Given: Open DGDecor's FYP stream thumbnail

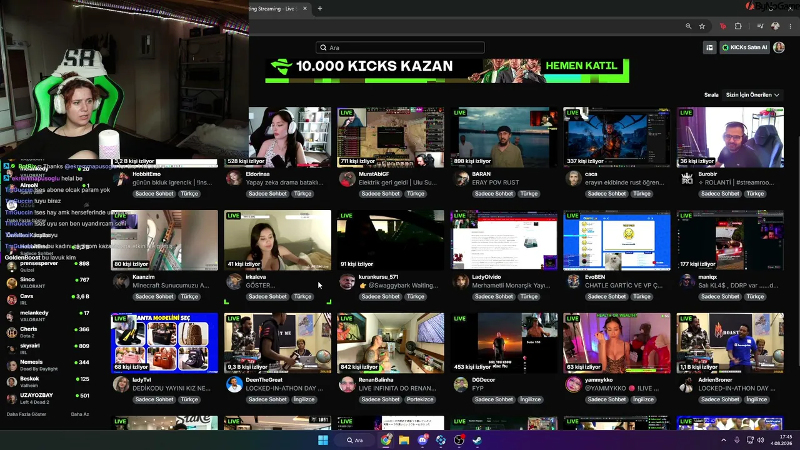Looking at the screenshot, I should tap(504, 343).
